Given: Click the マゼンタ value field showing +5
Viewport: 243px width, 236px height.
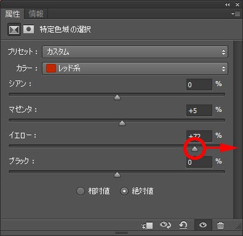Looking at the screenshot, I should click(x=199, y=111).
